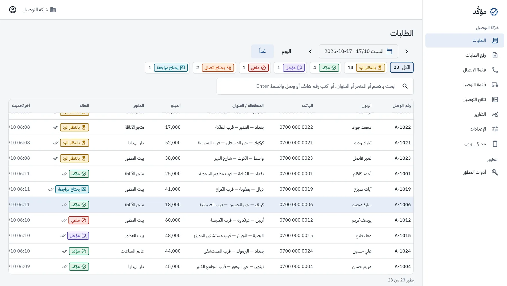507x286 pixels.
Task: Click the يحتاج مراجعة badge in row A-1019
Action: (72, 189)
